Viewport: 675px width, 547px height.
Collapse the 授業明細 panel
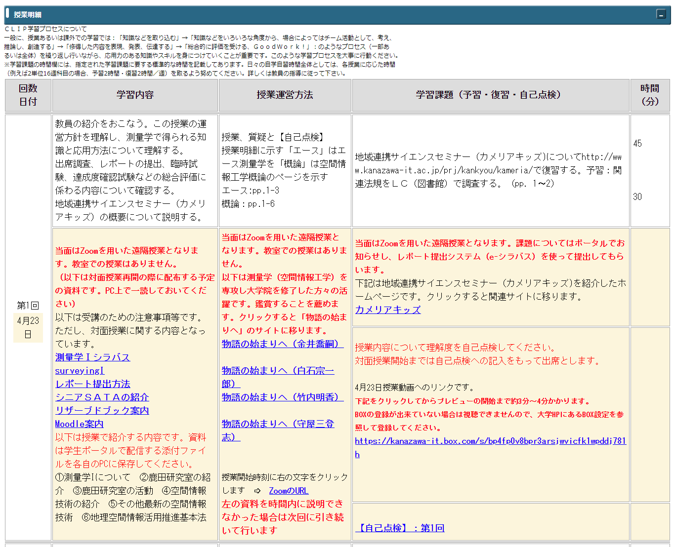661,14
